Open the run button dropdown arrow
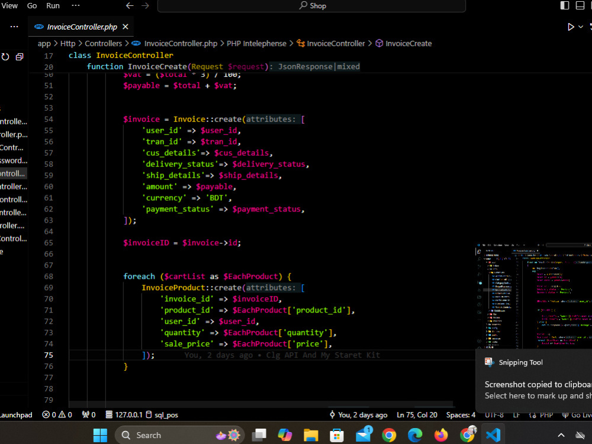592x444 pixels. [x=581, y=27]
